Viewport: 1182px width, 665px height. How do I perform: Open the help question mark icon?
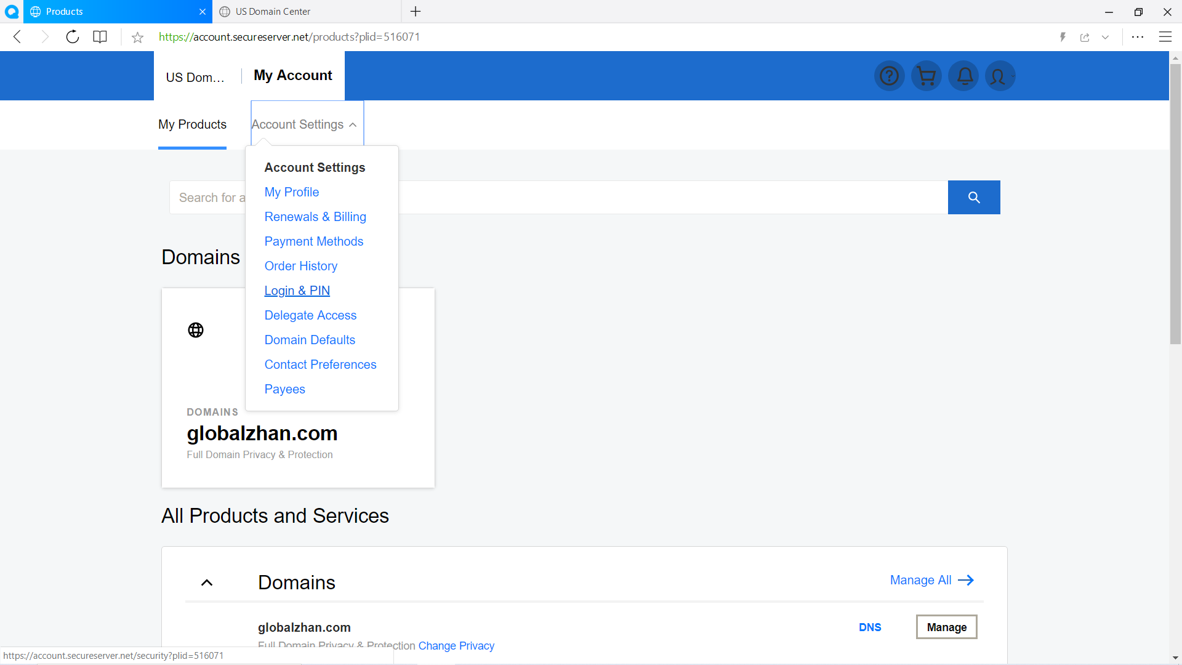click(889, 76)
